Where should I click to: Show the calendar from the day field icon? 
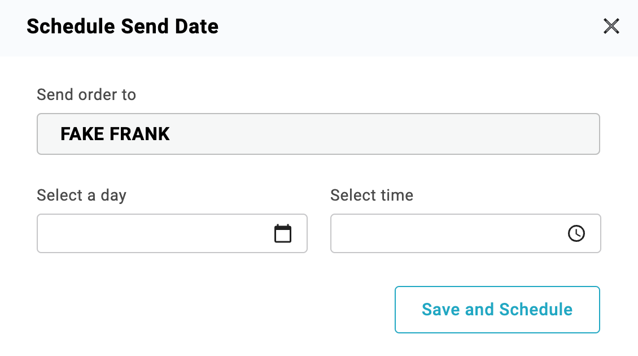pyautogui.click(x=283, y=233)
